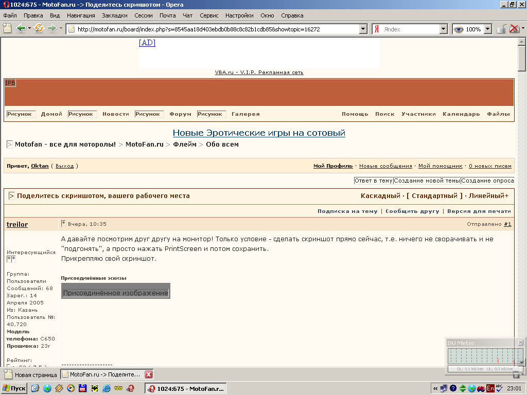Click the new page icon in Opera toolbar
This screenshot has width=527, height=395.
point(7,29)
